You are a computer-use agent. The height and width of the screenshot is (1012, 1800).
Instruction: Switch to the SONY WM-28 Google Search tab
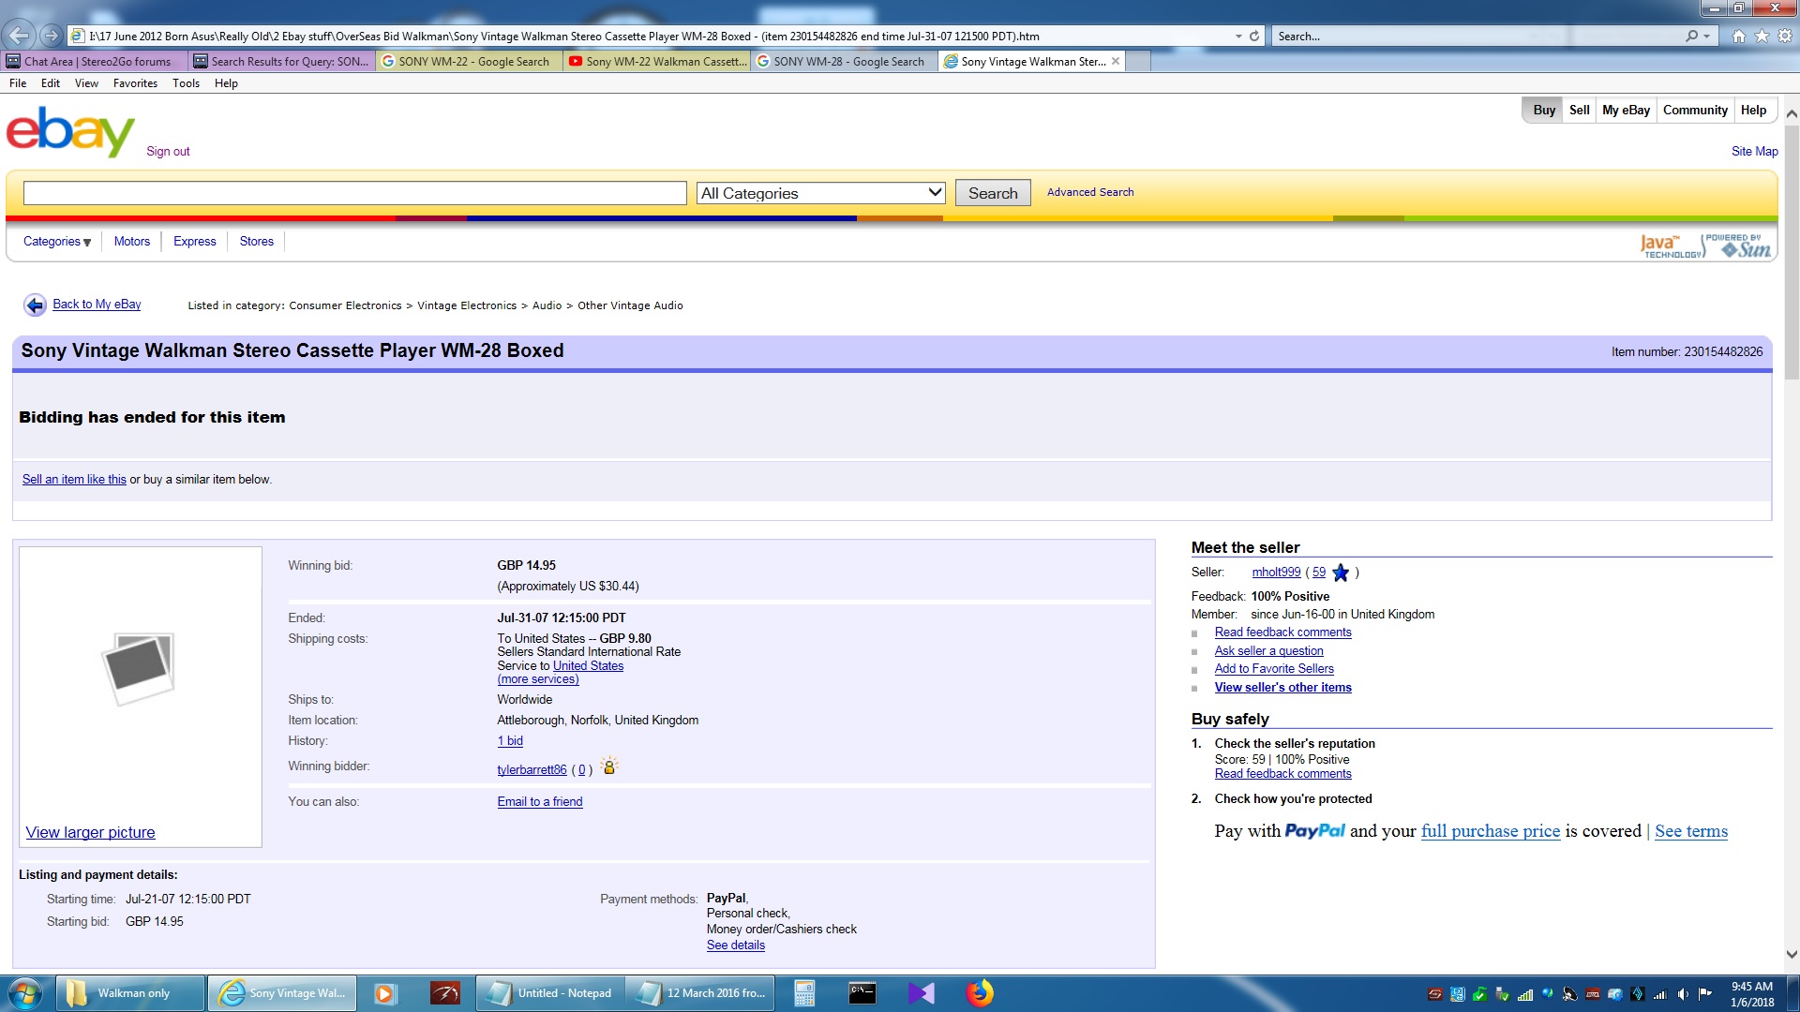point(845,62)
